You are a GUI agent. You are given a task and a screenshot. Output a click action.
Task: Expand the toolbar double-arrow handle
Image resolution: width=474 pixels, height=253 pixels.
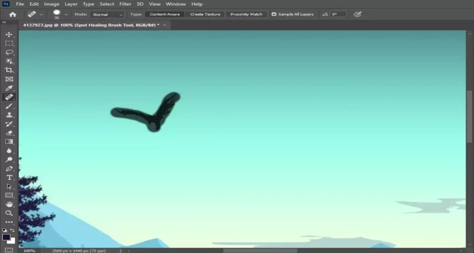4,22
